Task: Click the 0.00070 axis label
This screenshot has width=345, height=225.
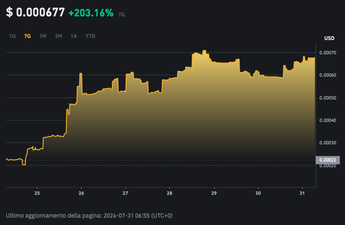Action: point(327,53)
